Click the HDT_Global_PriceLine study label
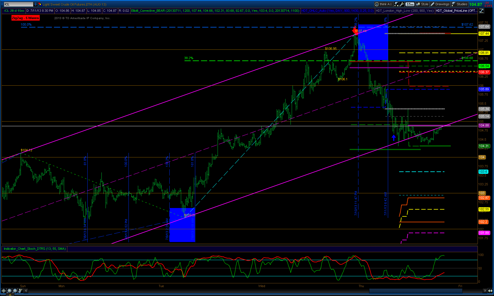The height and width of the screenshot is (296, 494). point(456,11)
